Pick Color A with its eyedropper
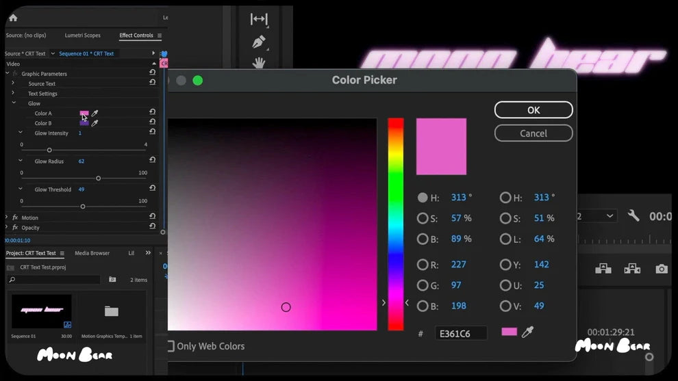This screenshot has width=678, height=381. (95, 114)
